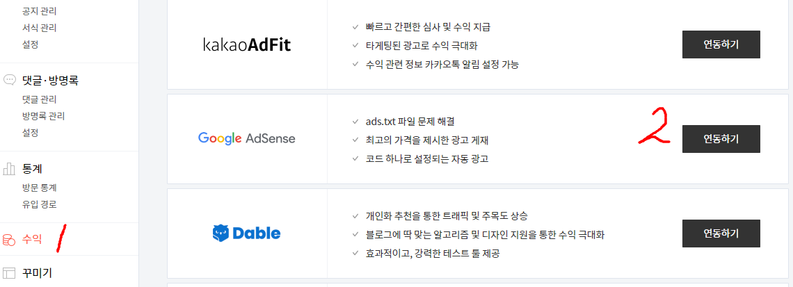
Task: Open 공지 관리 in sidebar
Action: click(39, 11)
